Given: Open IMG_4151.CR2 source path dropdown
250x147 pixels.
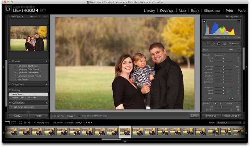Looking at the screenshot, I should pyautogui.click(x=84, y=123).
